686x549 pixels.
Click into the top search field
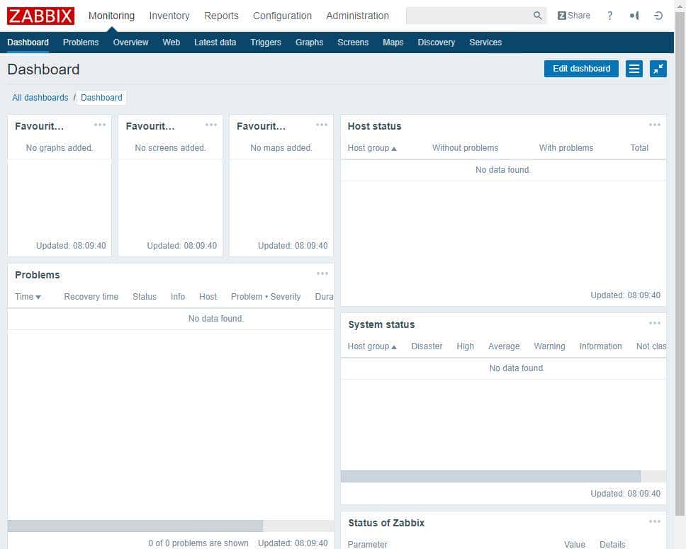[468, 16]
